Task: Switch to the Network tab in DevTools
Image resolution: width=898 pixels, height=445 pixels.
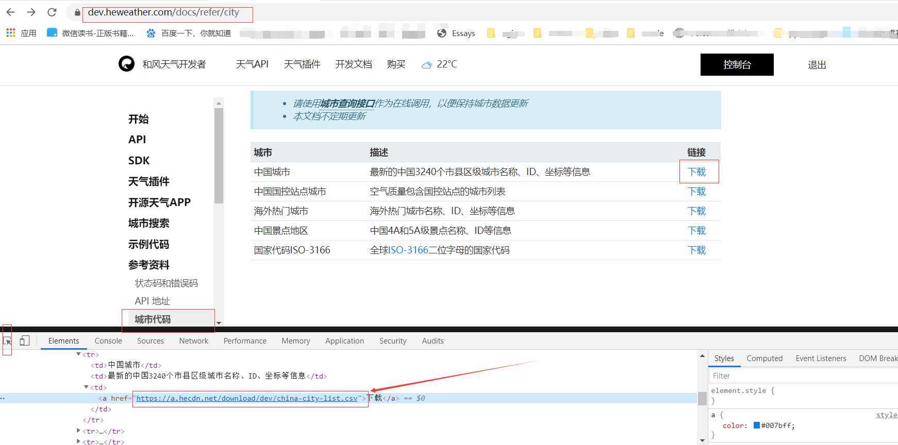Action: pyautogui.click(x=194, y=341)
